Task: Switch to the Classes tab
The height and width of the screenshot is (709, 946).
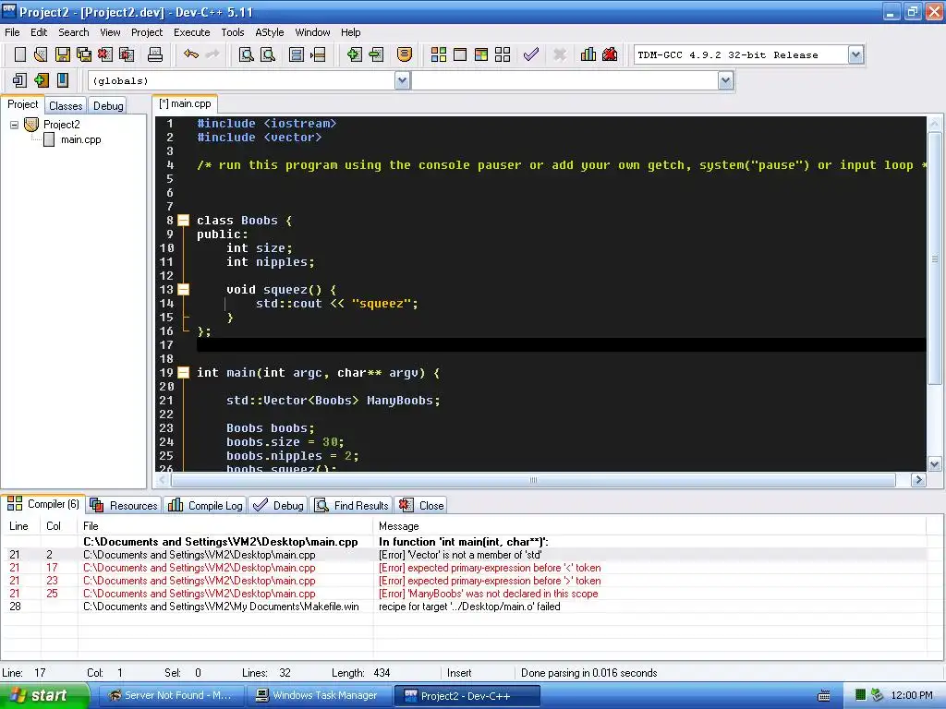Action: click(66, 105)
